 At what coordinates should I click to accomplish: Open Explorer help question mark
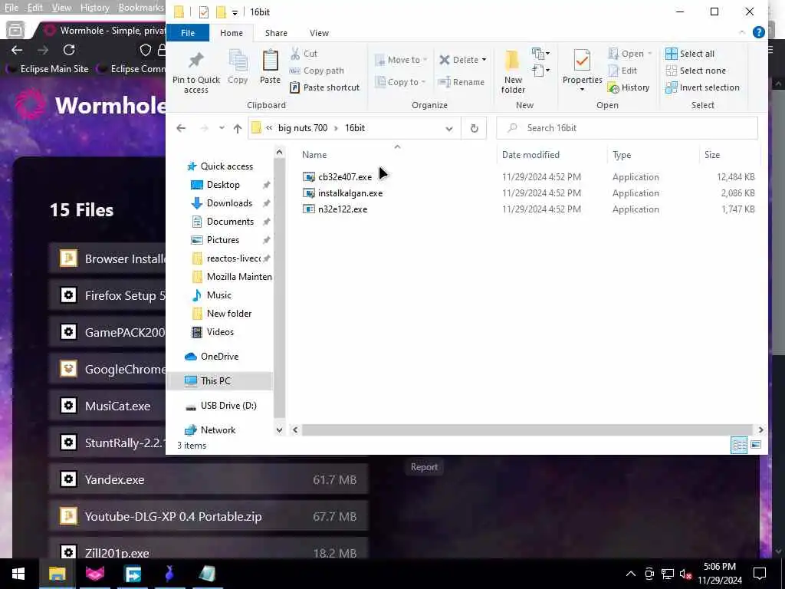(758, 32)
